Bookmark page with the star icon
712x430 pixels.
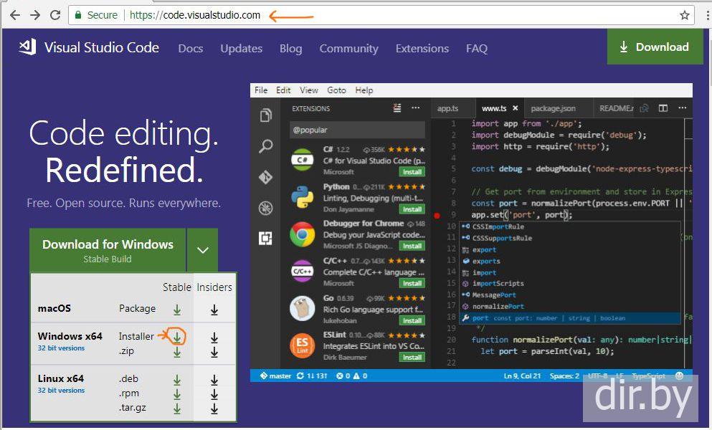click(x=684, y=15)
